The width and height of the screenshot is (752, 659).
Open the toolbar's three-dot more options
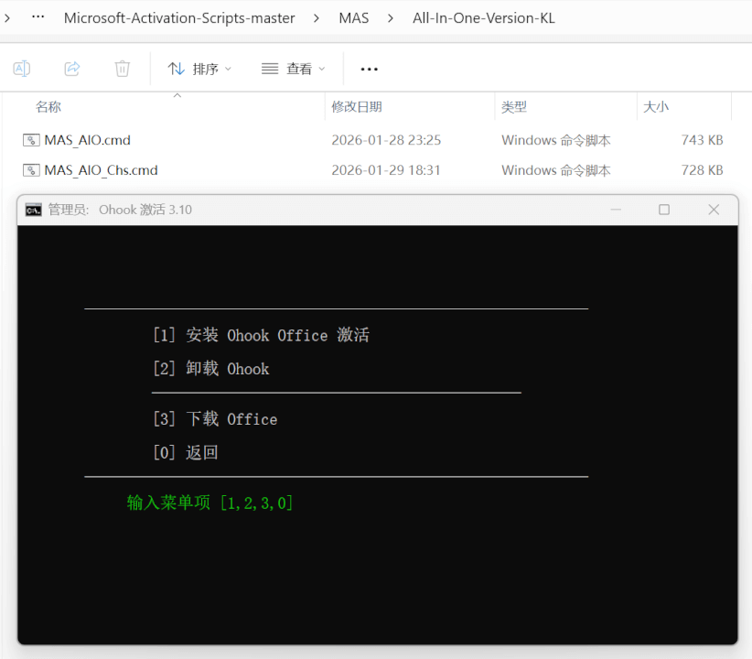pos(369,69)
